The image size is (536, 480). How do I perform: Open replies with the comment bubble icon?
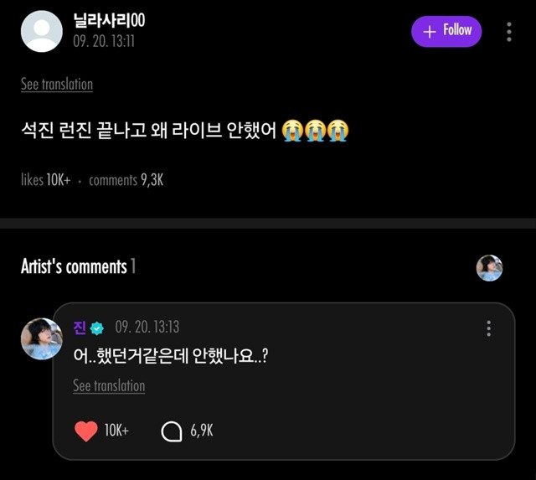click(172, 431)
